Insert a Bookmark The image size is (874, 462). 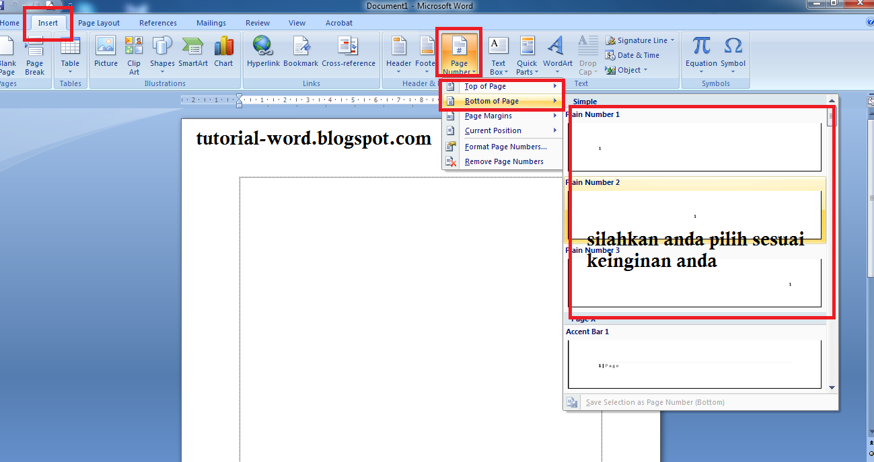click(301, 52)
